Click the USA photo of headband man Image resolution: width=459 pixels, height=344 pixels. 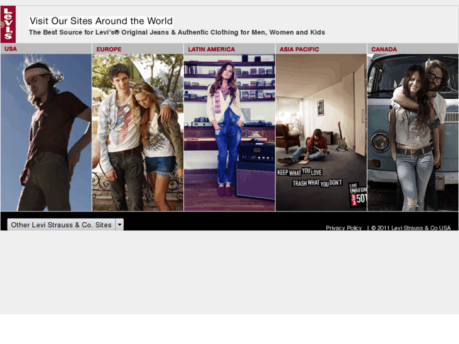46,133
